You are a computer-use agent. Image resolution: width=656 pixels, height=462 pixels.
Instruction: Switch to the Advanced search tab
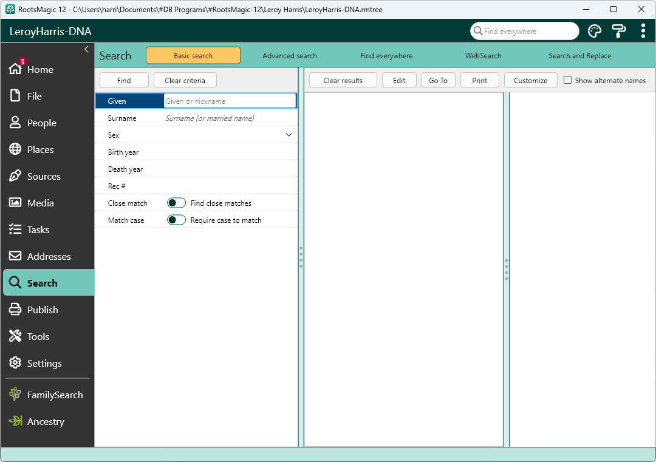point(290,56)
